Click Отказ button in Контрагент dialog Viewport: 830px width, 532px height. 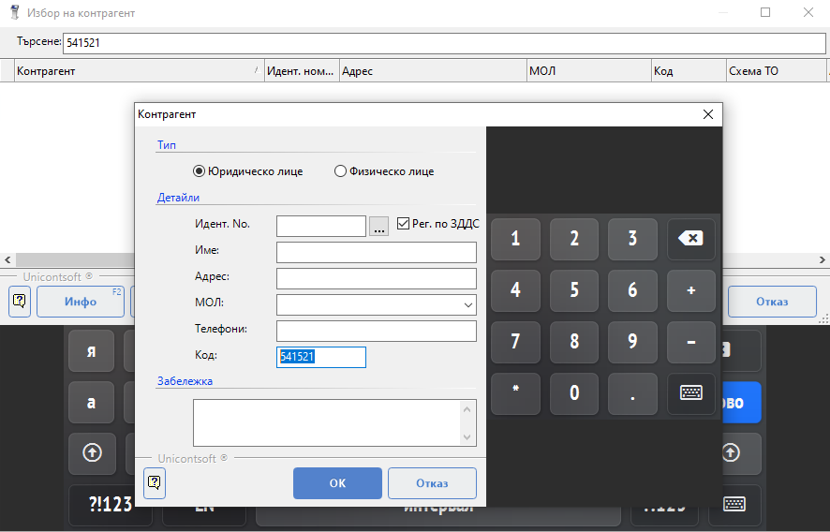pos(432,483)
